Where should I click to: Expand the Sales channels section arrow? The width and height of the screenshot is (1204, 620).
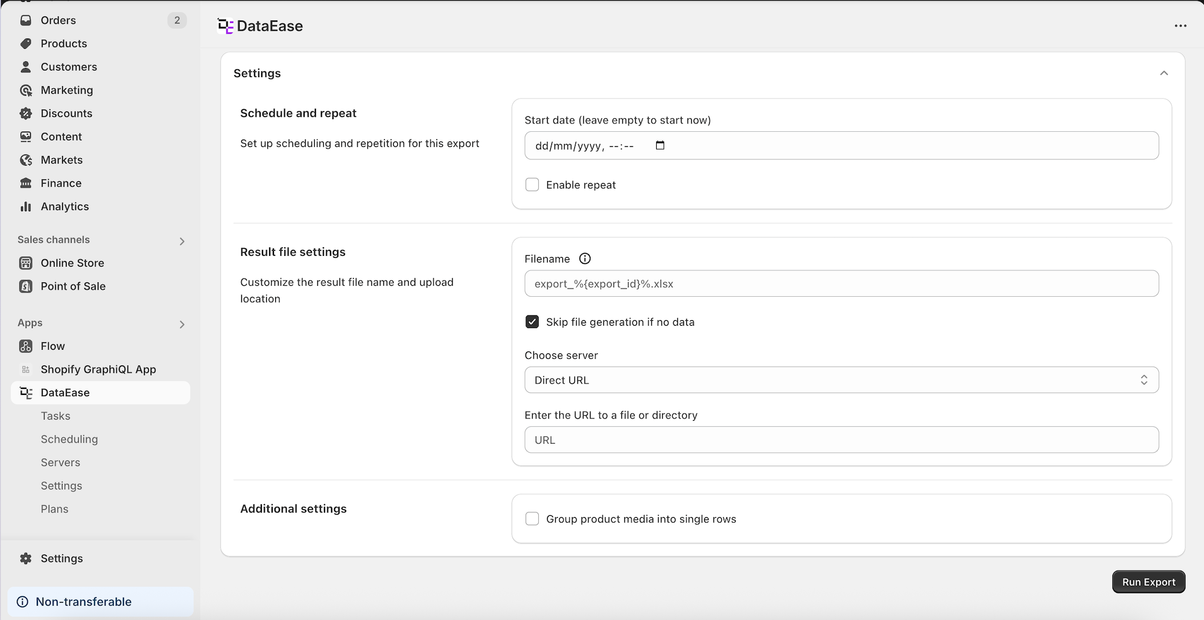tap(182, 241)
